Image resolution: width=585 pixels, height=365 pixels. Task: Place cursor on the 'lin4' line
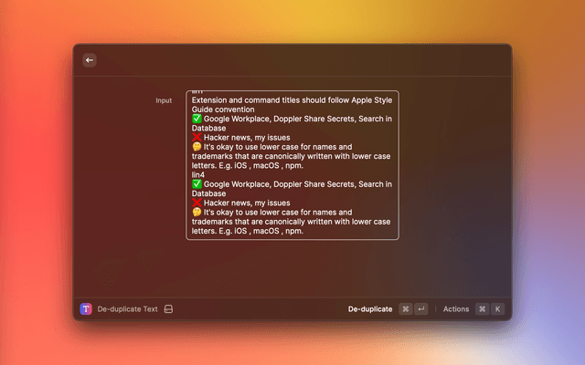coord(199,174)
